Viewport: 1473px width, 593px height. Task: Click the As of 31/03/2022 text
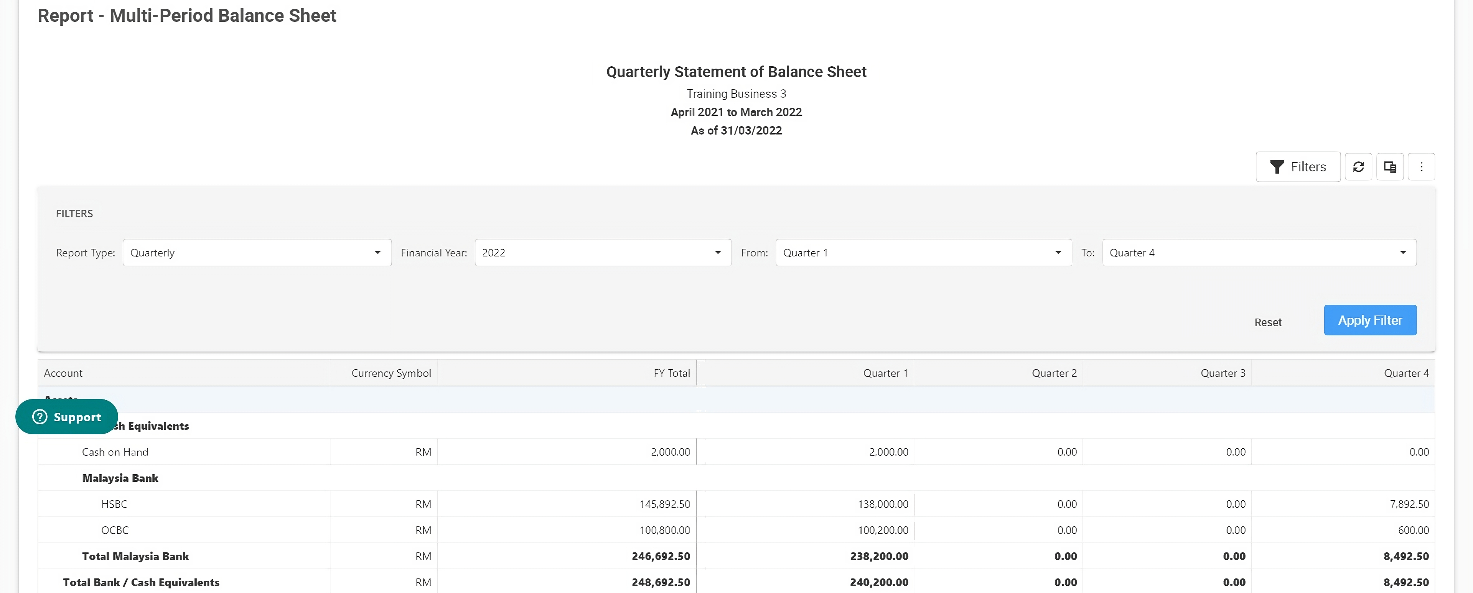pyautogui.click(x=736, y=130)
